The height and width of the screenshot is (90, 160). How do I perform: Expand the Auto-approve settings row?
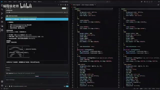[37, 73]
